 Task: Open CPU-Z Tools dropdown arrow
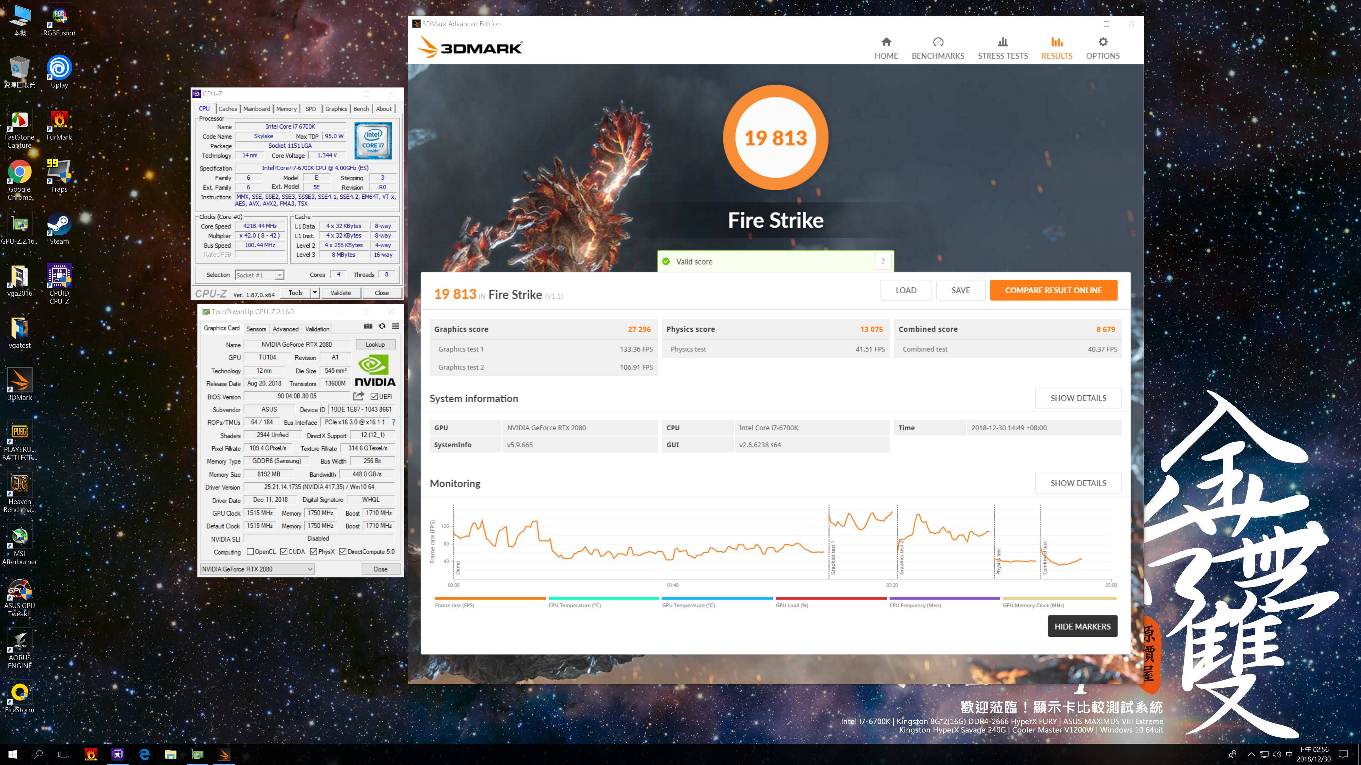click(x=315, y=293)
